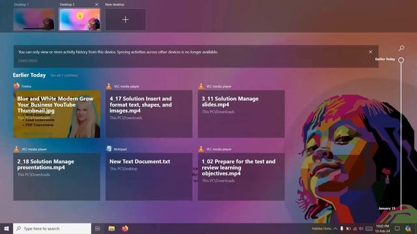Open New Text Document.txt activity card
Viewport: 417px width, 234px height.
pyautogui.click(x=149, y=177)
